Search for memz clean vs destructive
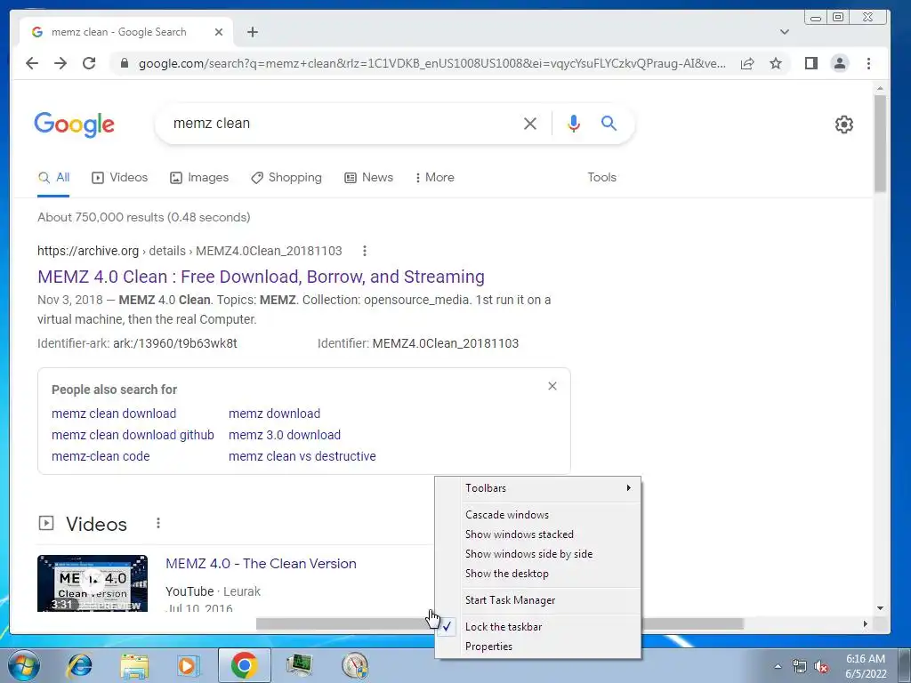Viewport: 911px width, 683px height. 302,456
